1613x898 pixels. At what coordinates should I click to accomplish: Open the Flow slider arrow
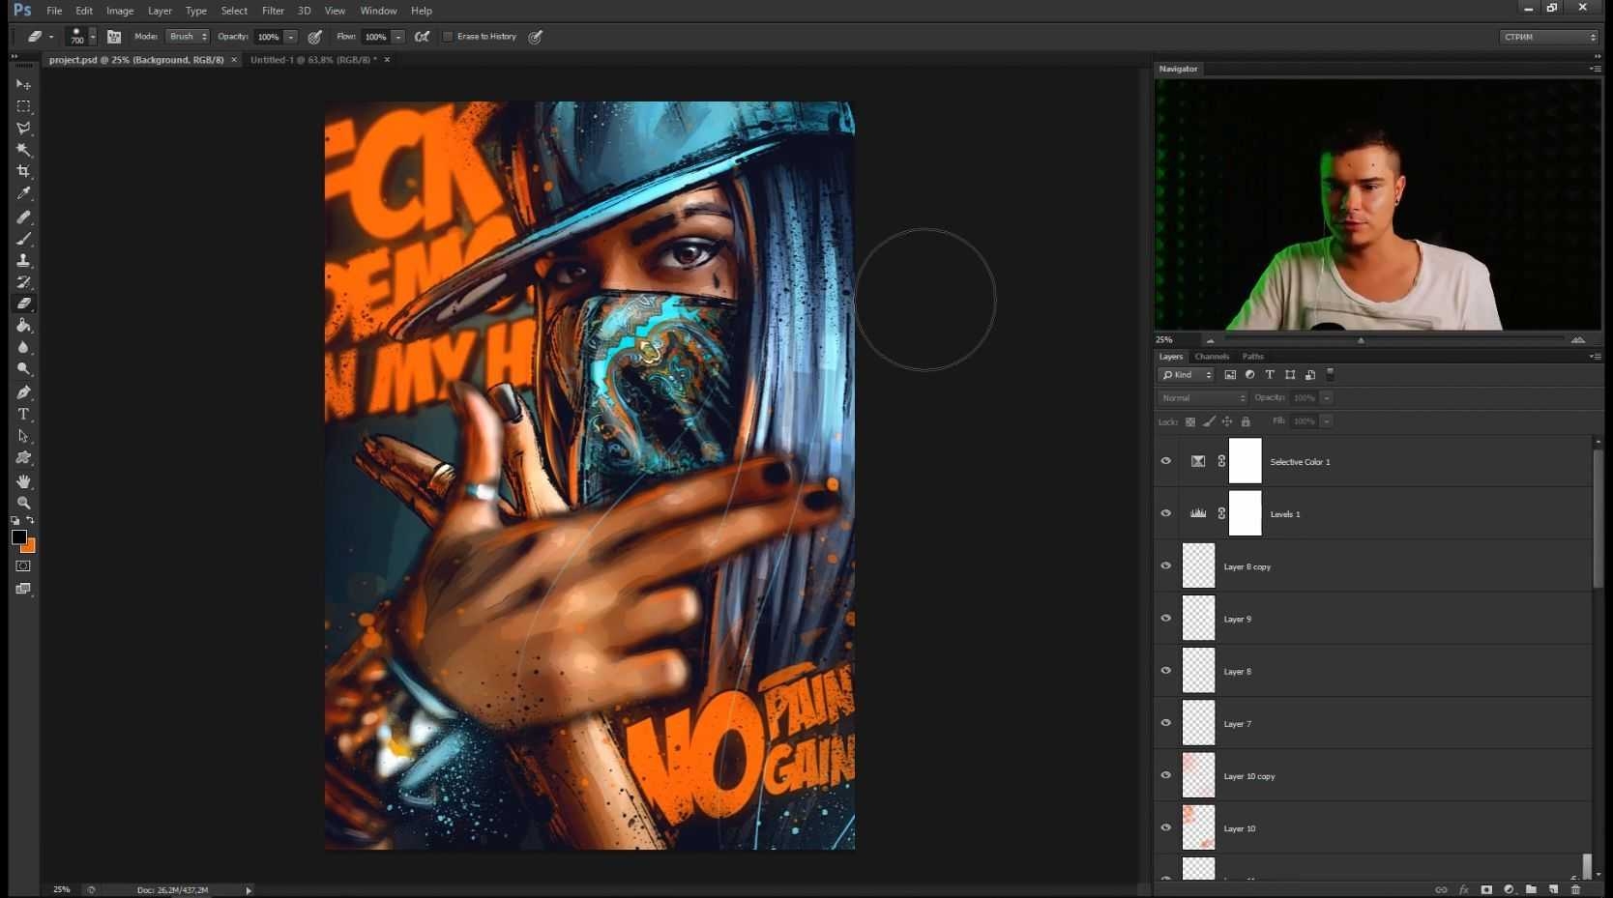397,37
